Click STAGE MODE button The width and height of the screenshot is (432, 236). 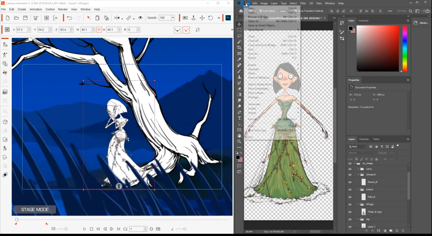click(x=35, y=210)
